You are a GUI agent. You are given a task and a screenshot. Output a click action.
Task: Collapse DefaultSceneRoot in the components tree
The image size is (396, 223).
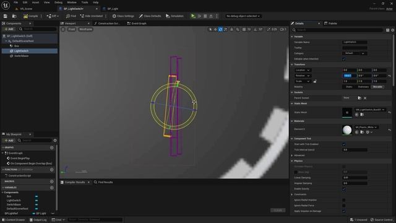(x=6, y=41)
